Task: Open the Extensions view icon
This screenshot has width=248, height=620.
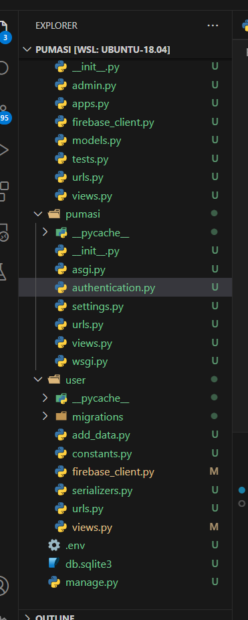Action: [x=4, y=191]
